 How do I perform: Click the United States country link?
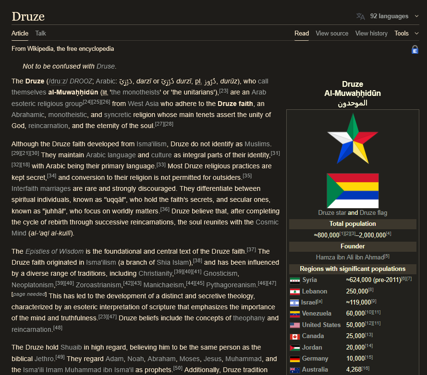[321, 325]
